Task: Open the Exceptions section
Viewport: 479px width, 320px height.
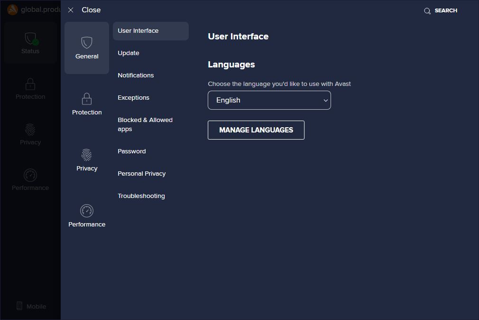Action: (133, 98)
